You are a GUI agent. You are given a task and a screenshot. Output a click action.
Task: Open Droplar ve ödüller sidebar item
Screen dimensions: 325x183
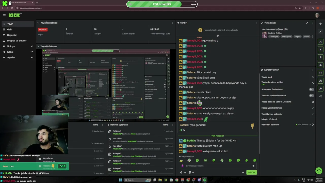pos(17,41)
